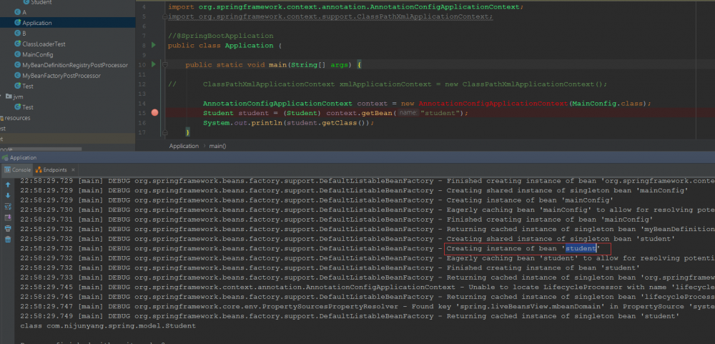Viewport: 715px width, 344px height.
Task: Remove the breakpoint on line 15
Action: coord(154,113)
